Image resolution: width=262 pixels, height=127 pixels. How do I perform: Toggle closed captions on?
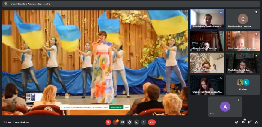coord(122,122)
